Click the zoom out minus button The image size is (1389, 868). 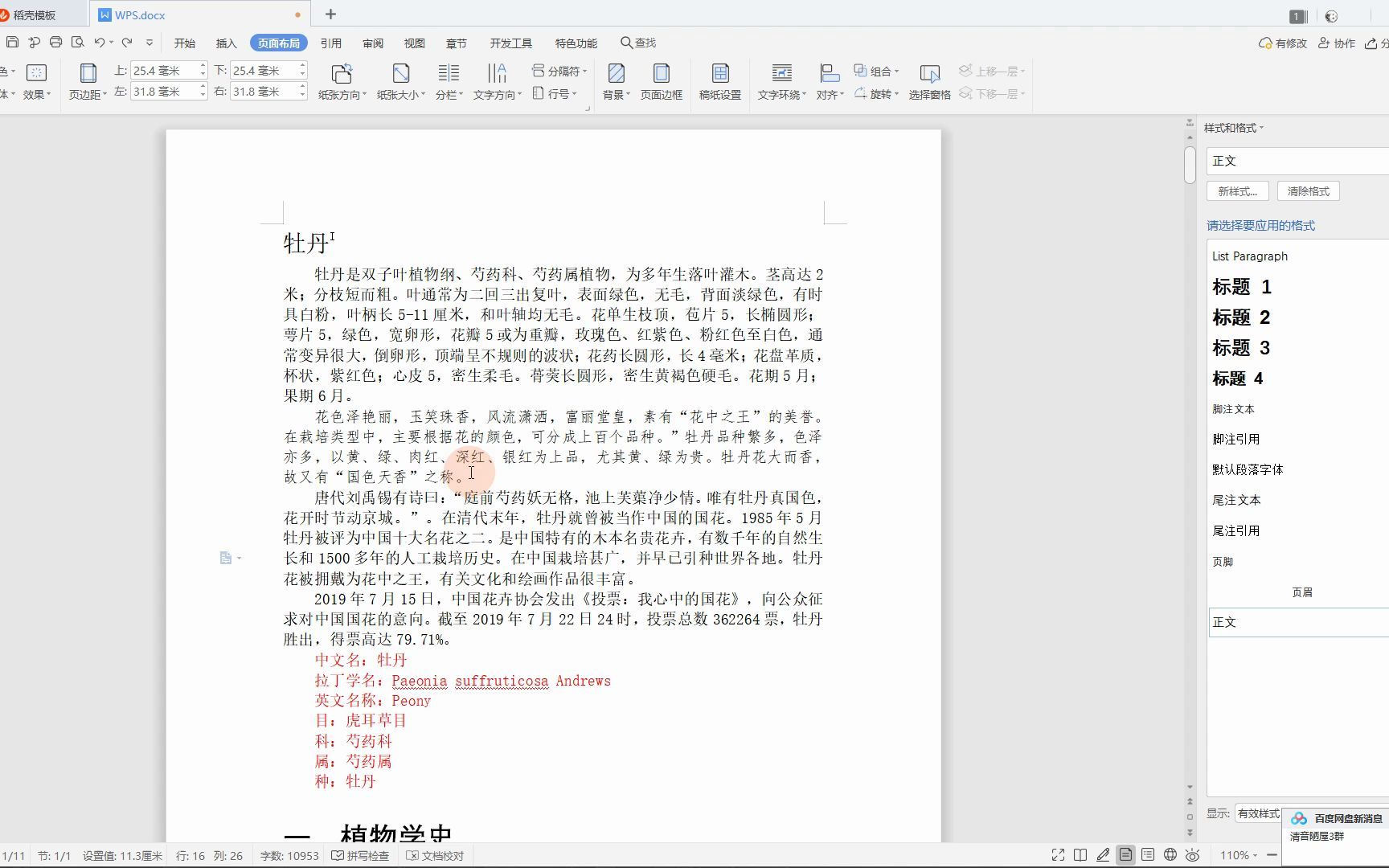click(1272, 855)
